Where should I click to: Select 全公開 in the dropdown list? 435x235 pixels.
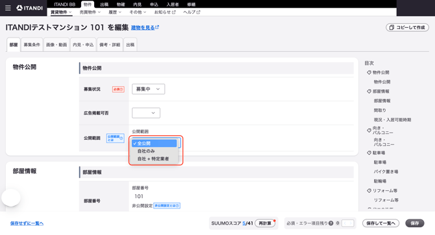(x=155, y=143)
